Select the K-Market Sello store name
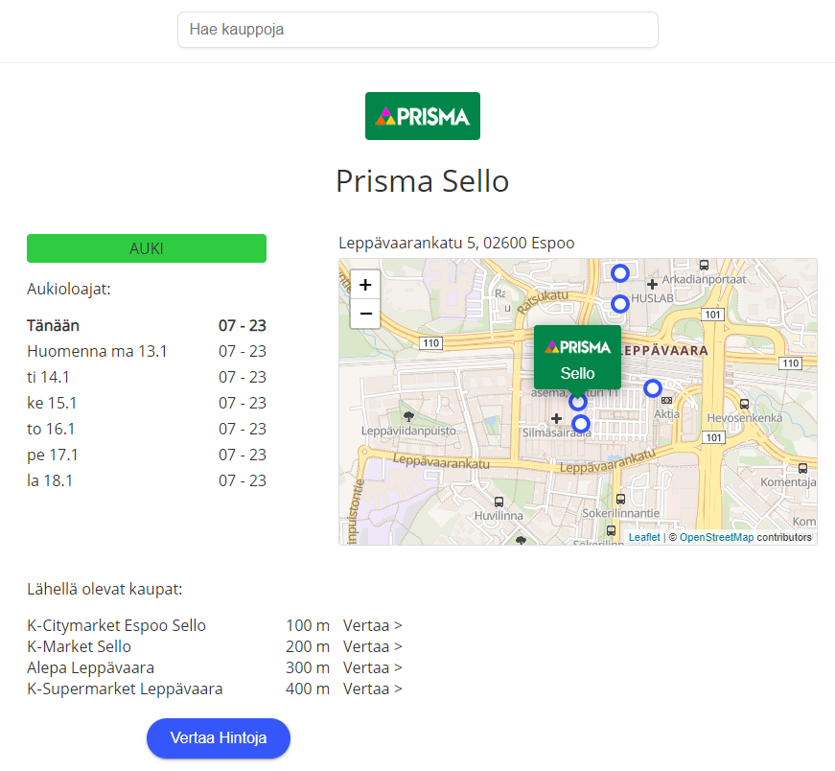The image size is (835, 771). (79, 646)
